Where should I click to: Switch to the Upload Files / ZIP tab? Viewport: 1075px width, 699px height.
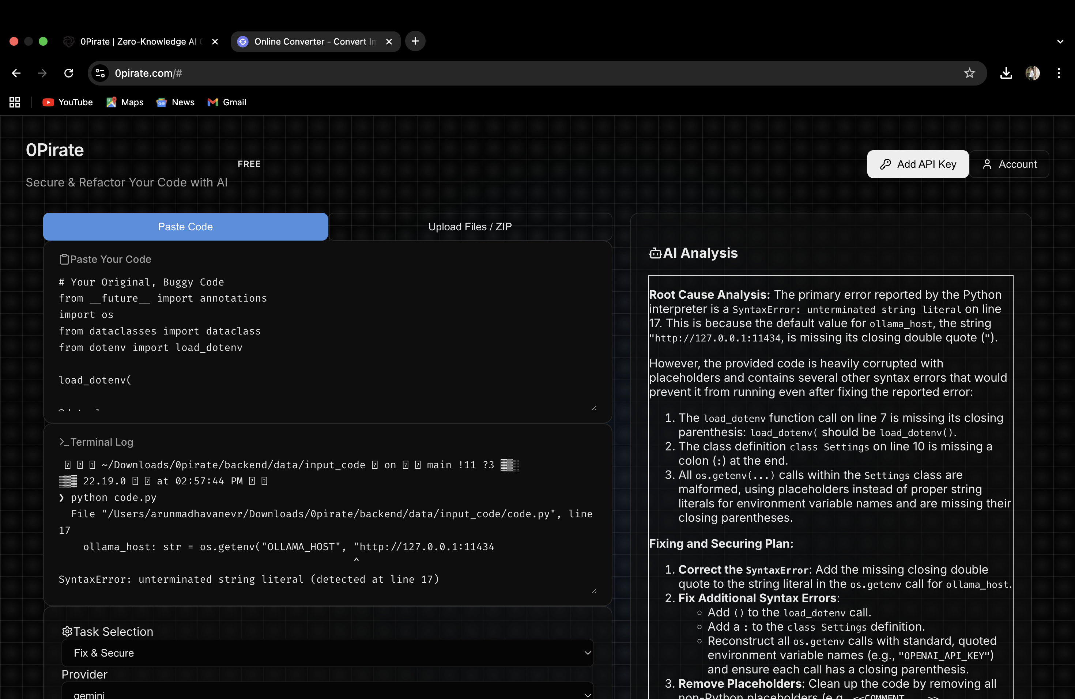(x=470, y=227)
